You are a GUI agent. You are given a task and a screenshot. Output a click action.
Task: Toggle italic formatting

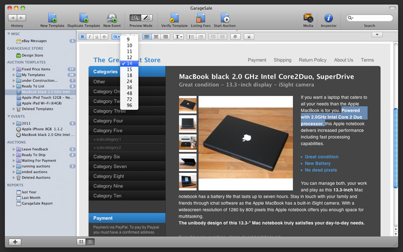click(x=90, y=37)
